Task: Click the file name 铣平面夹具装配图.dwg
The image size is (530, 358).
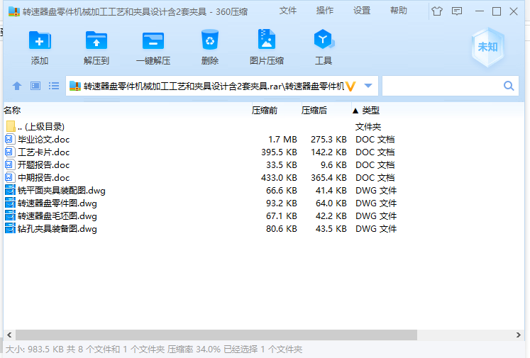Action: click(62, 191)
